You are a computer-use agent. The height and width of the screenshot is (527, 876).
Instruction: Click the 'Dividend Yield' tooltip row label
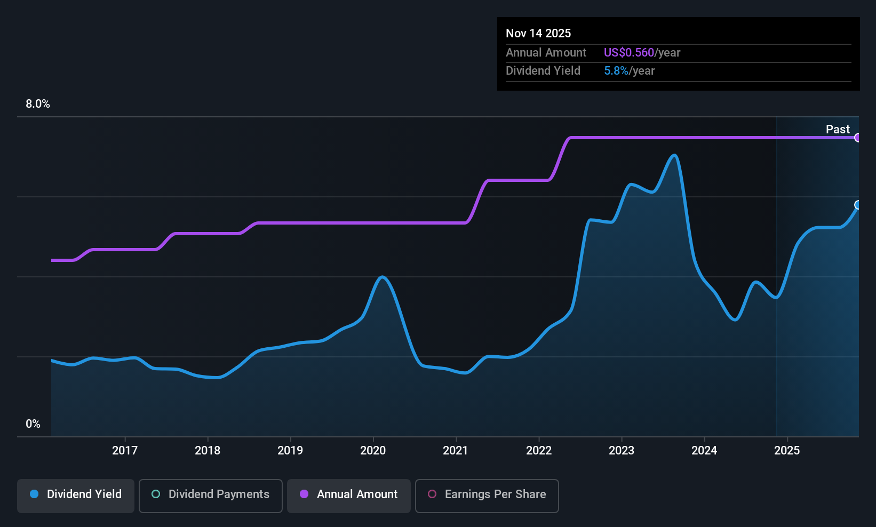click(x=543, y=70)
